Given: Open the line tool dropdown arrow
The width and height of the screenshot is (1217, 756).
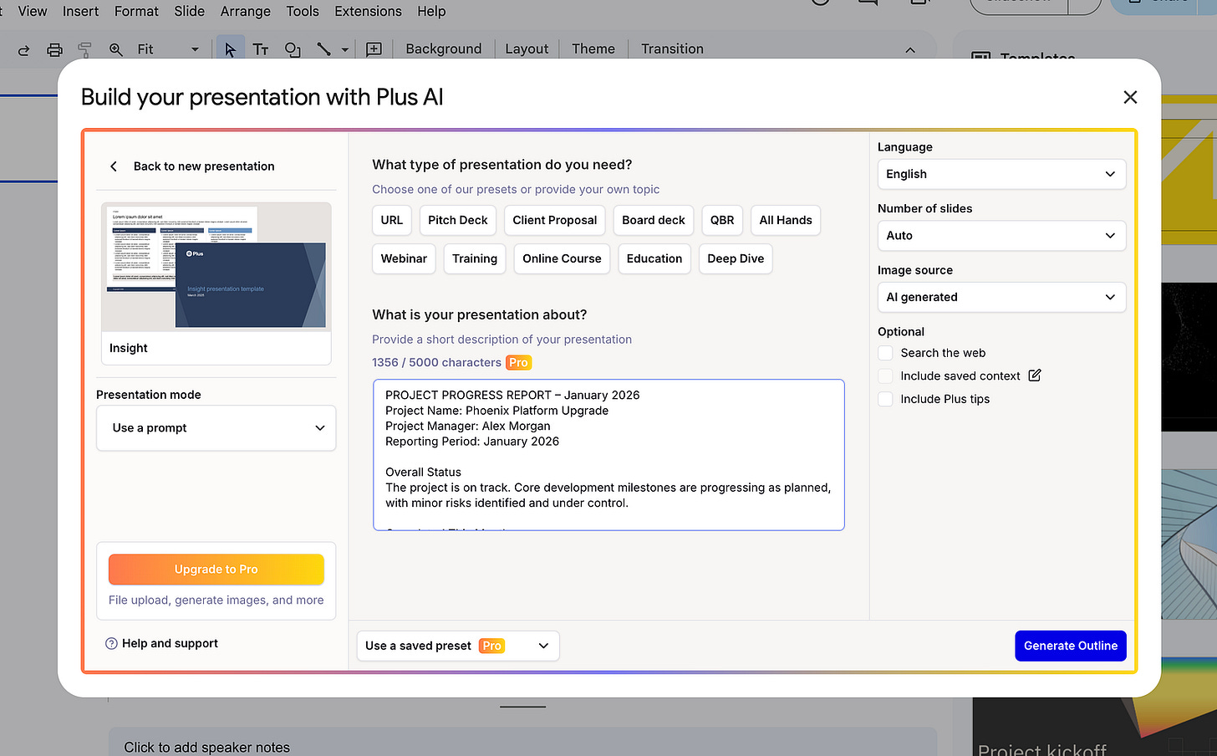Looking at the screenshot, I should pos(344,49).
